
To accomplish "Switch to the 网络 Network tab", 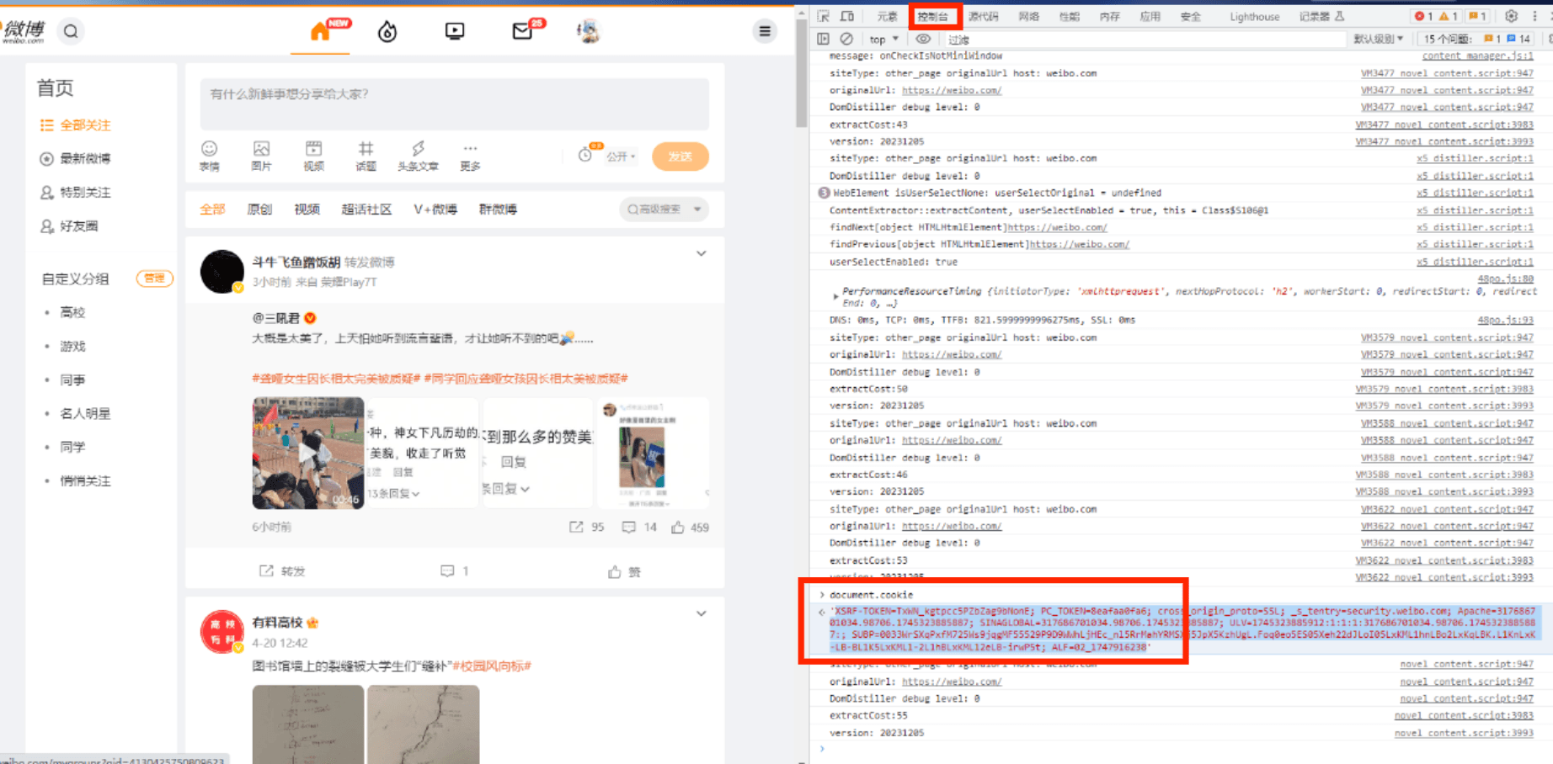I will click(x=1028, y=16).
